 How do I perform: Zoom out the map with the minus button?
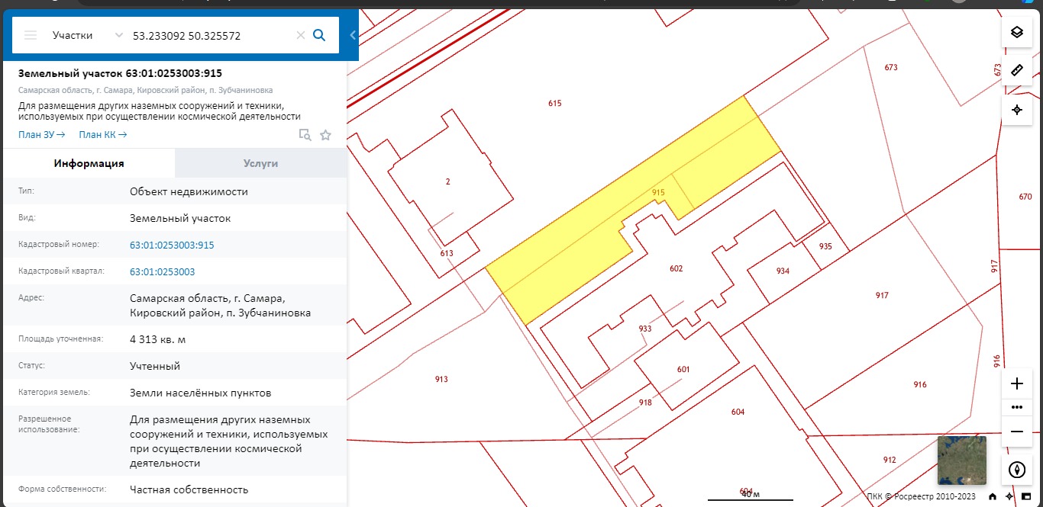click(1016, 432)
